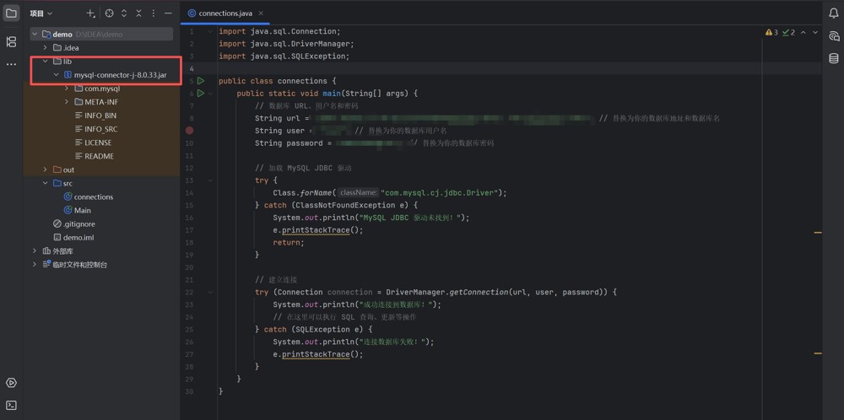Click the Select Opened File target icon
Image resolution: width=844 pixels, height=420 pixels.
tap(109, 13)
